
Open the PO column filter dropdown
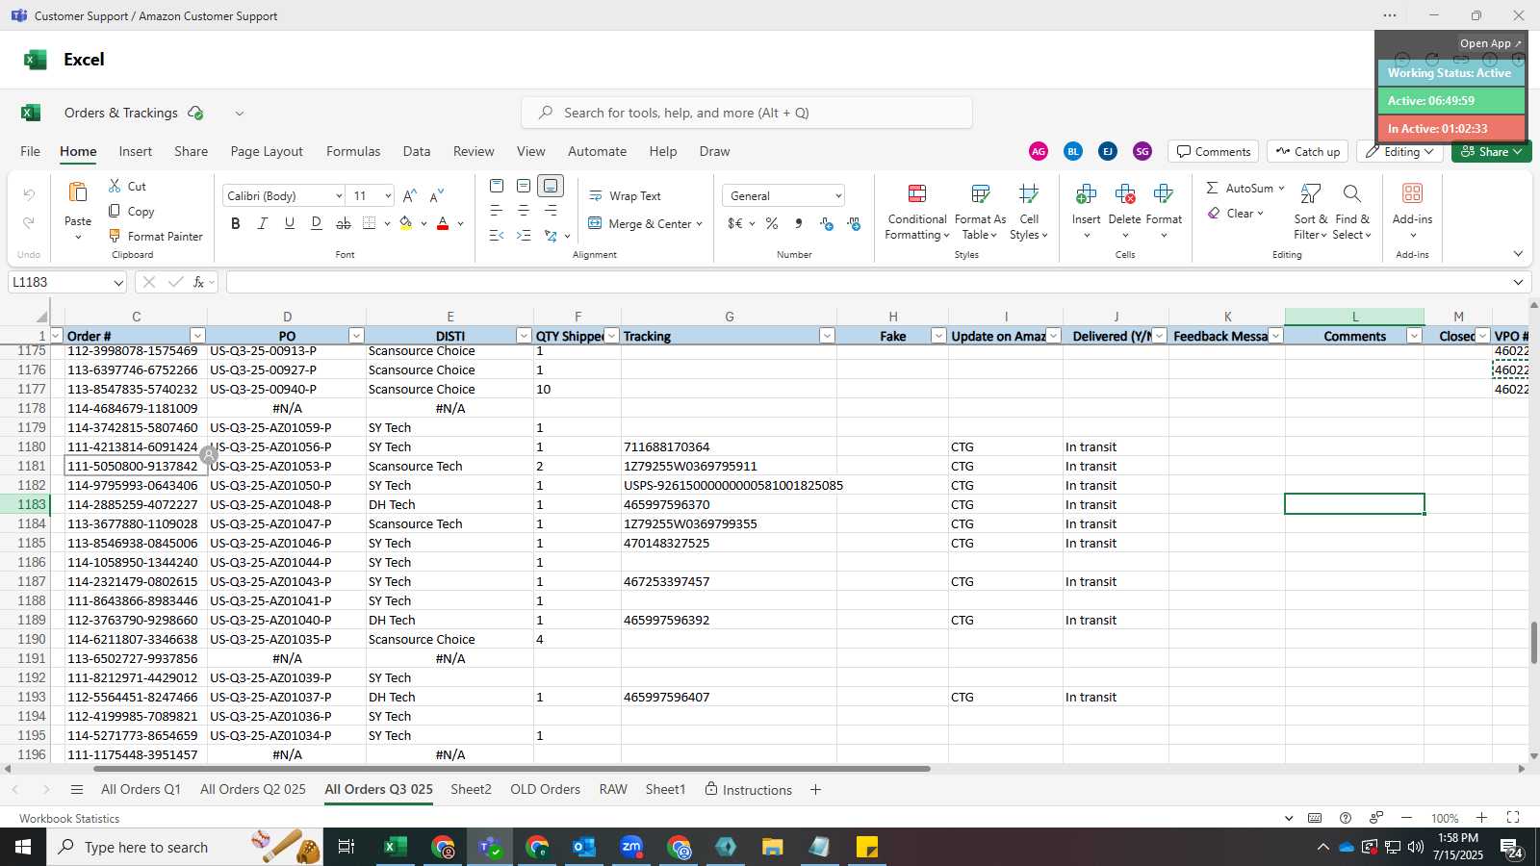[356, 336]
